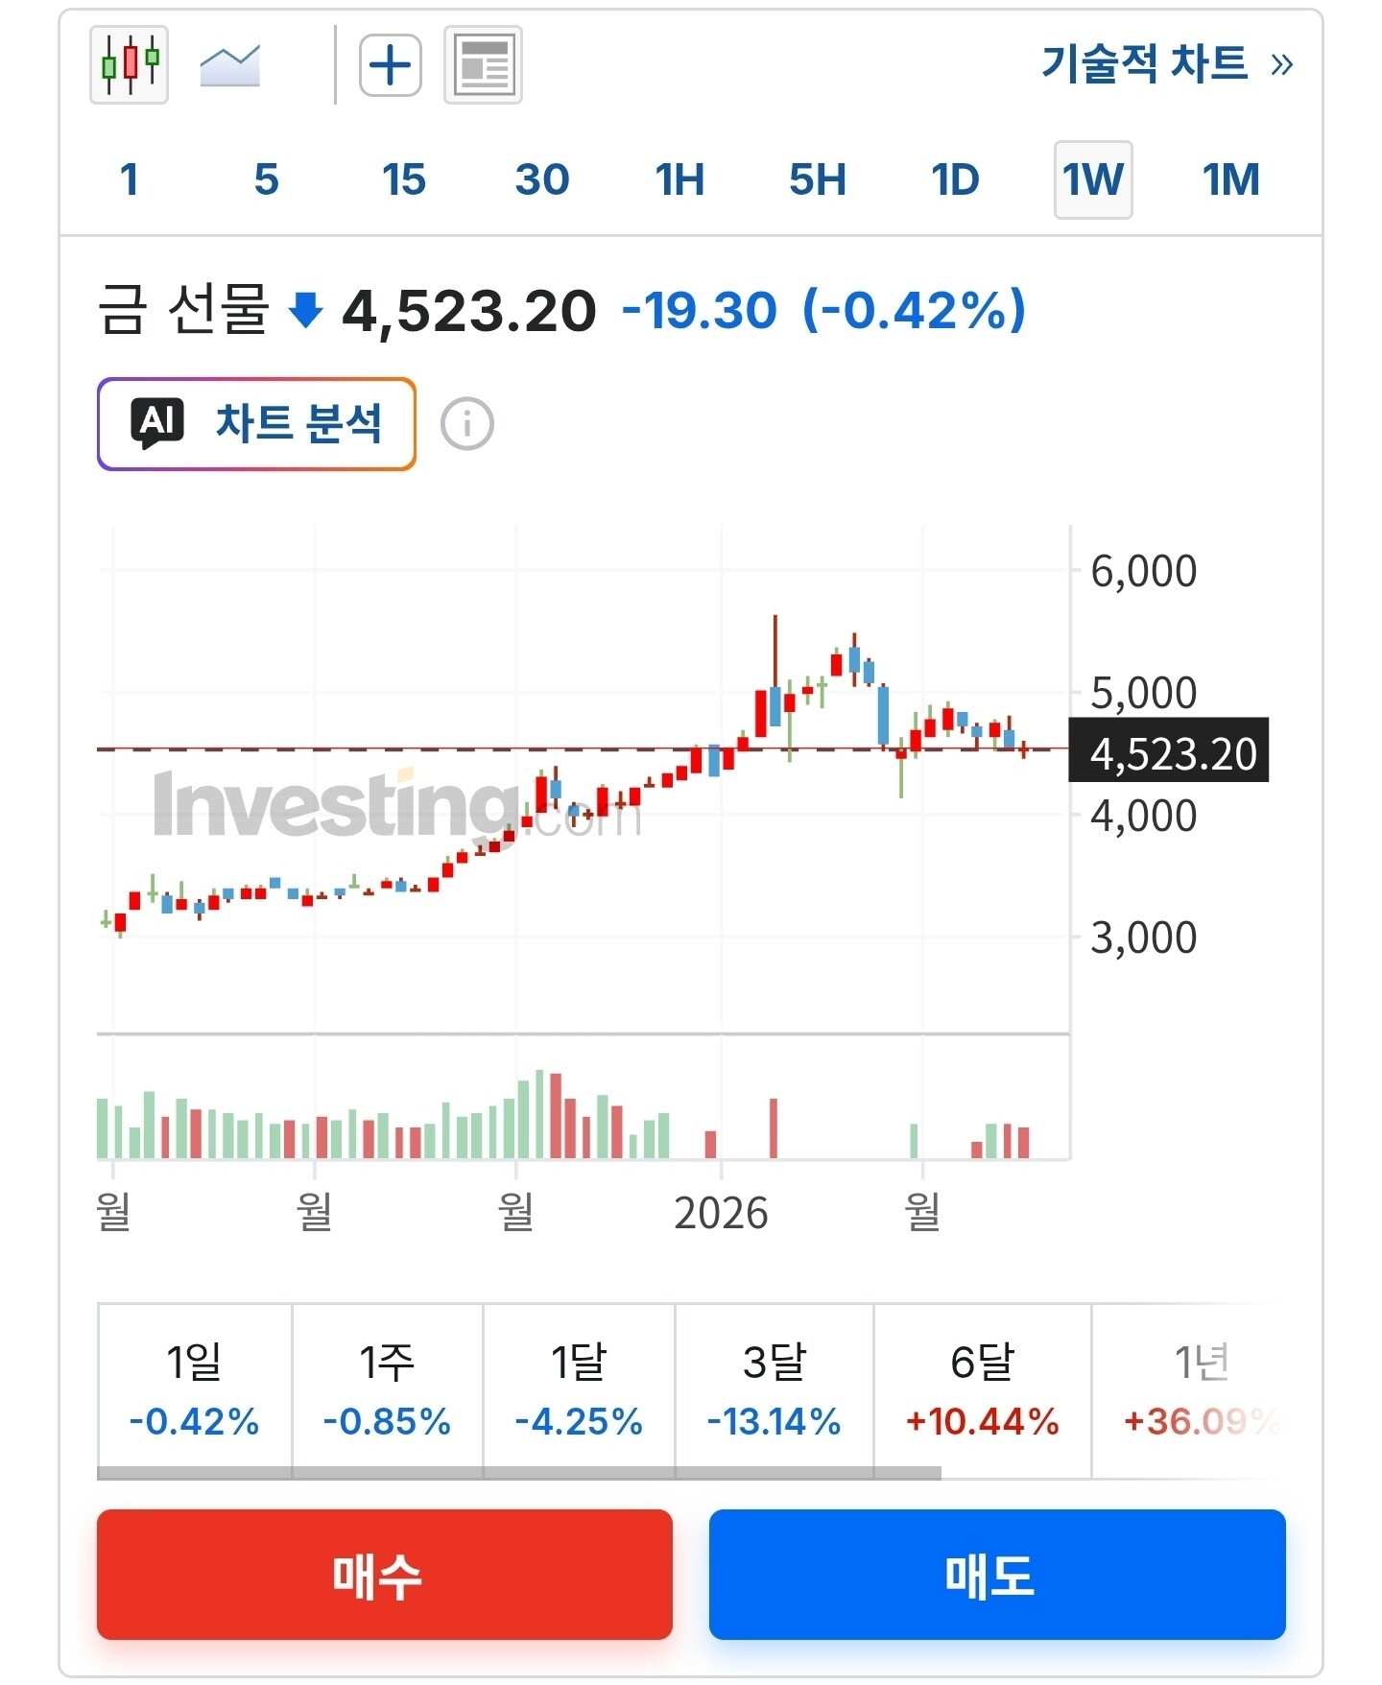Select the 1M interval
This screenshot has width=1382, height=1685.
click(x=1231, y=179)
